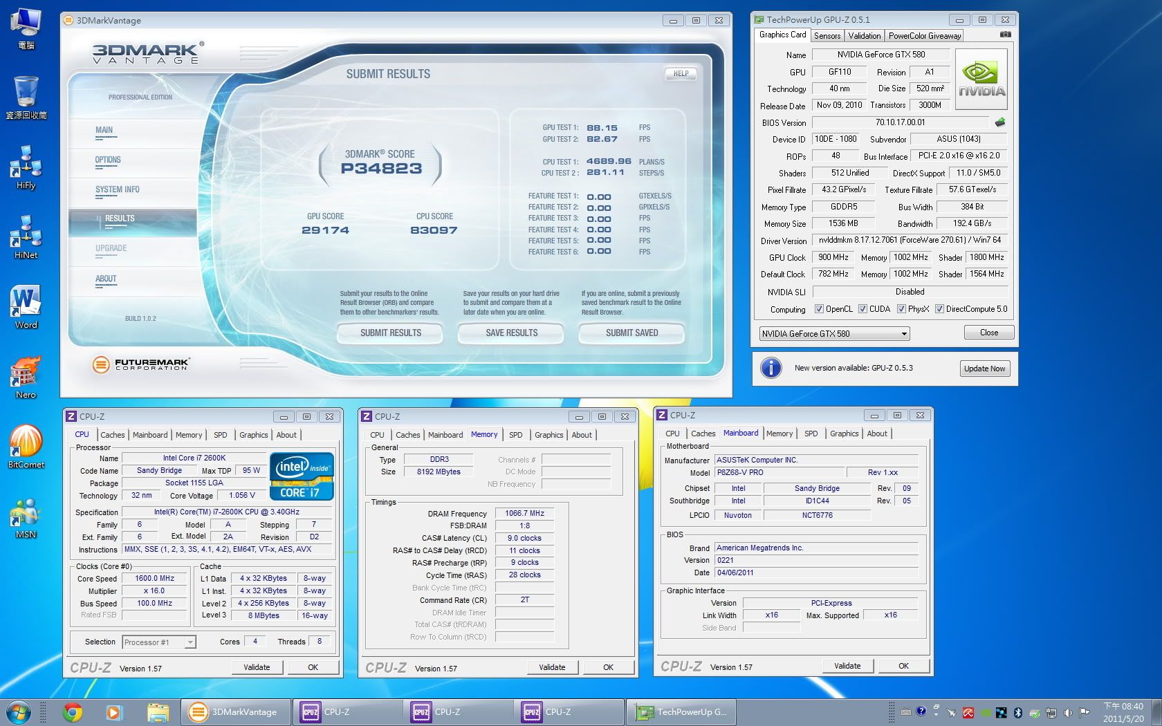
Task: Open Windows Explorer from the taskbar
Action: [158, 711]
